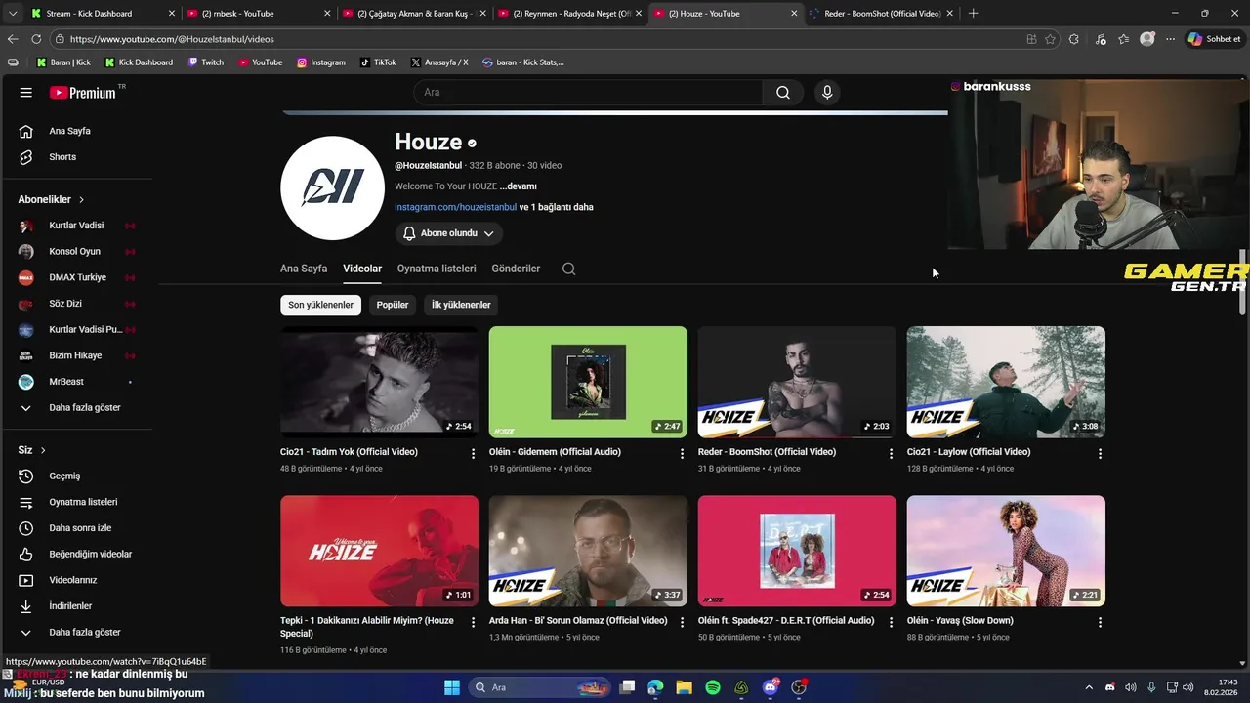This screenshot has height=703, width=1250.
Task: Open options menu for Tepki Houze Special video
Action: [x=473, y=623]
